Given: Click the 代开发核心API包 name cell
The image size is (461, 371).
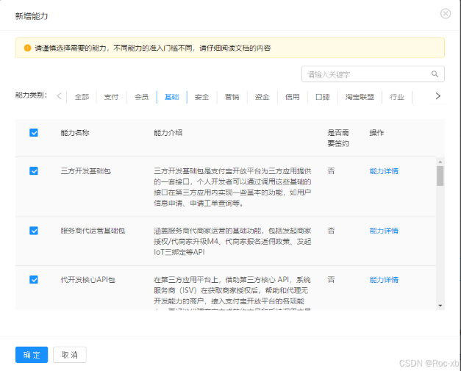Looking at the screenshot, I should [x=88, y=280].
